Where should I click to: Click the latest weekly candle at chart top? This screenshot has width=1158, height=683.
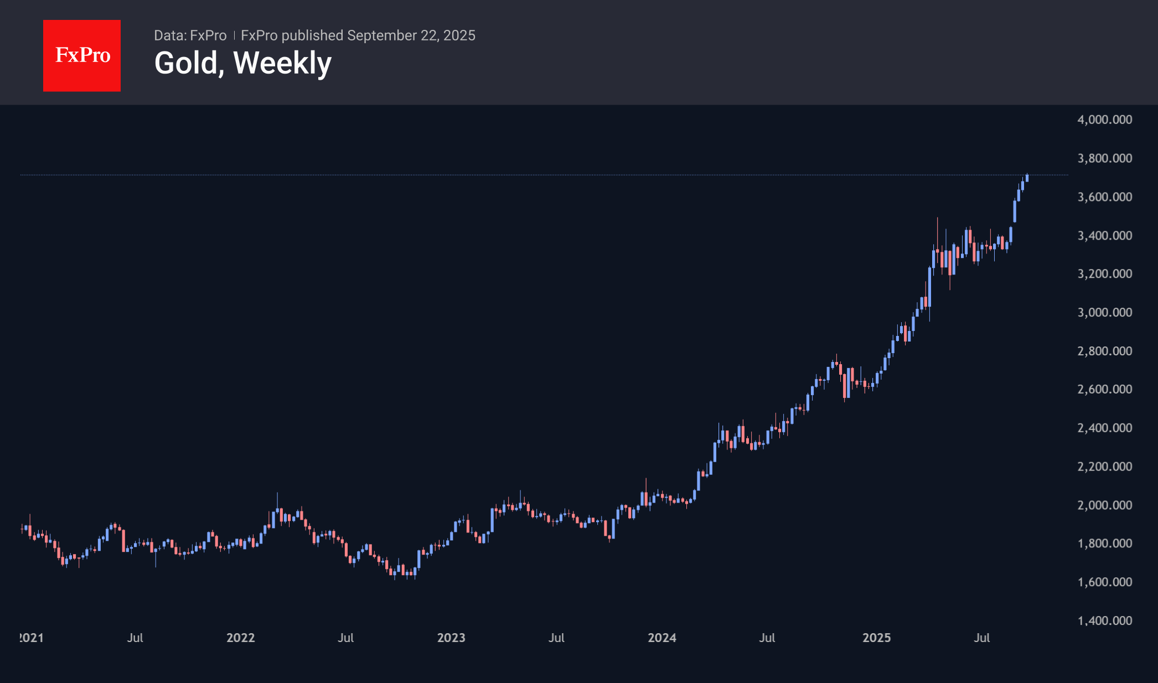coord(1027,178)
